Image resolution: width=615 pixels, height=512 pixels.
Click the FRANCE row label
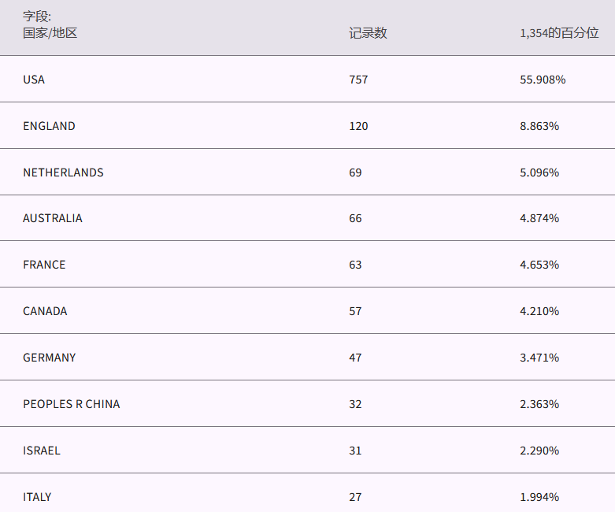[44, 265]
